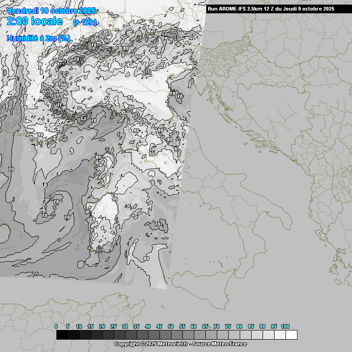Click the Meteociel.fr copyright text
Viewport: 352px width, 352px height.
tap(180, 344)
